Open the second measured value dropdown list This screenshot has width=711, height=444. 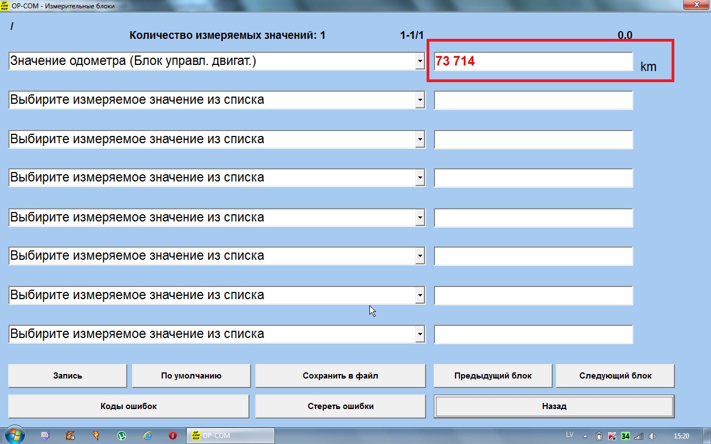[x=420, y=100]
